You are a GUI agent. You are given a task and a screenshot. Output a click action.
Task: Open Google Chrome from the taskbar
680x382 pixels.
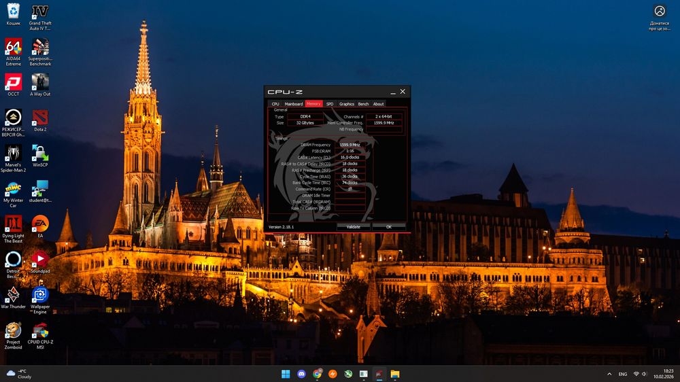point(317,374)
